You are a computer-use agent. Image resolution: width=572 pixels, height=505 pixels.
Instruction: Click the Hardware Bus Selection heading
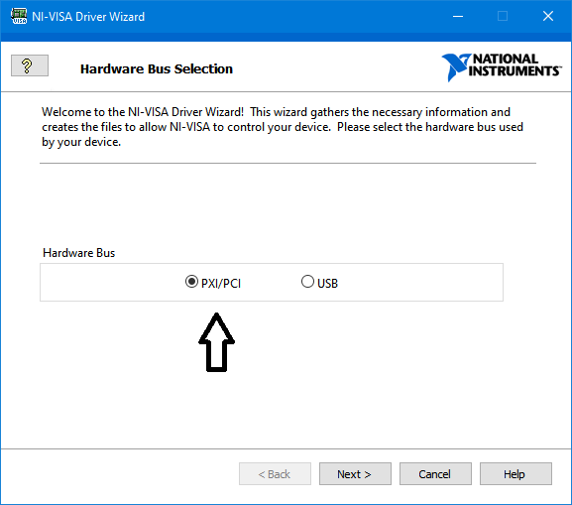point(157,69)
